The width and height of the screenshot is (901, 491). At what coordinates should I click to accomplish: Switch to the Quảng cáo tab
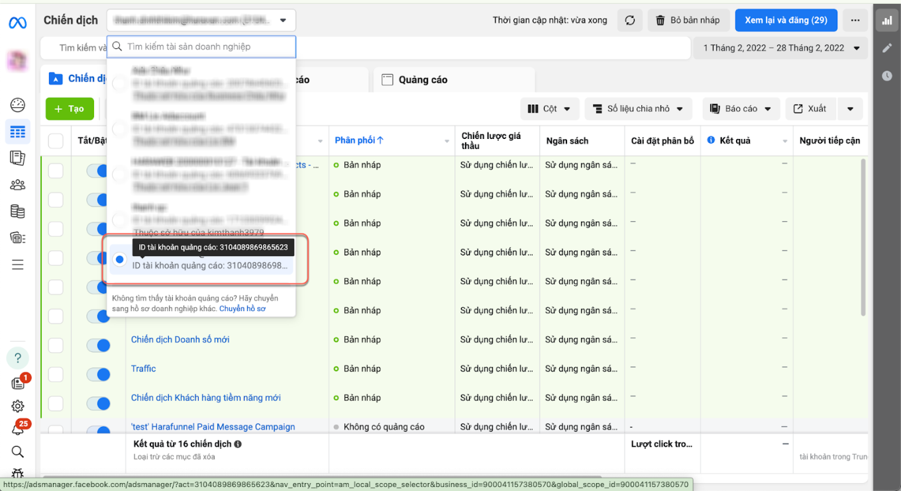click(x=423, y=80)
